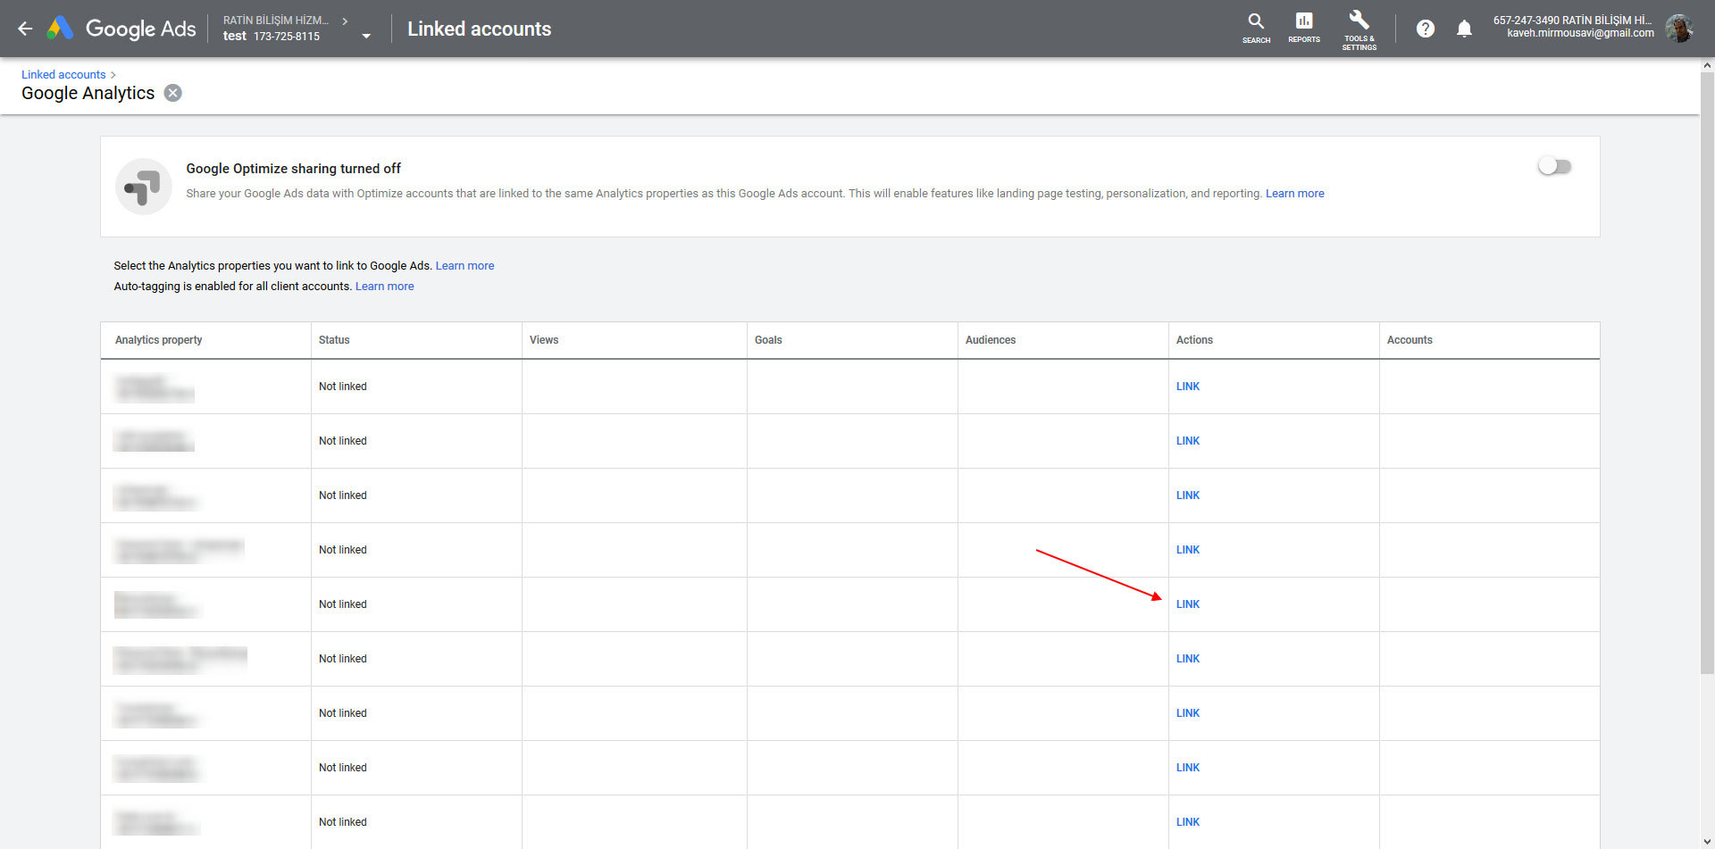Image resolution: width=1715 pixels, height=849 pixels.
Task: Click the user profile avatar
Action: click(1680, 28)
